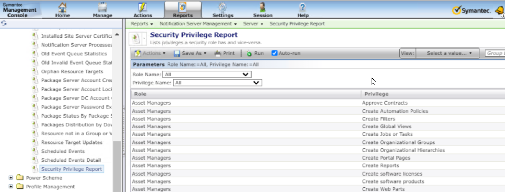Click the Print button text
The width and height of the screenshot is (505, 194).
point(229,53)
